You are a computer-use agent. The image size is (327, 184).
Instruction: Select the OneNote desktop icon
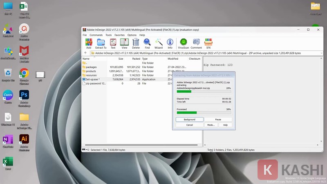point(8,141)
